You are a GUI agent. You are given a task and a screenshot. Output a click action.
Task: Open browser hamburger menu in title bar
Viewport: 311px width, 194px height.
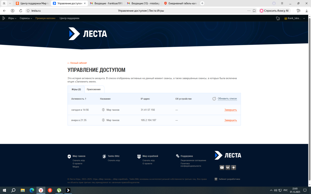(x=282, y=3)
